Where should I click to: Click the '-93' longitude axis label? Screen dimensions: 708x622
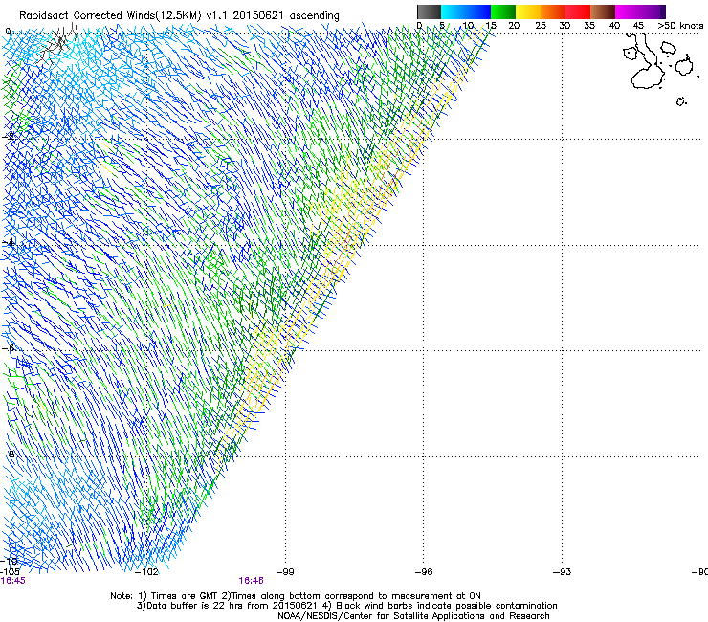562,572
